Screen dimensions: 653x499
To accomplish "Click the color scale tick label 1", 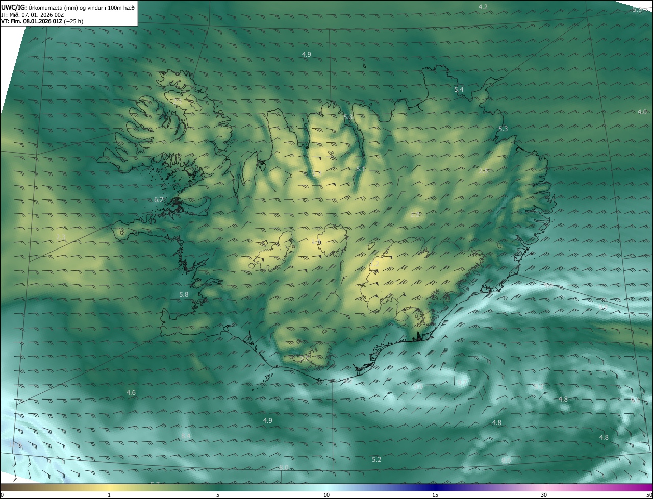I will click(109, 495).
